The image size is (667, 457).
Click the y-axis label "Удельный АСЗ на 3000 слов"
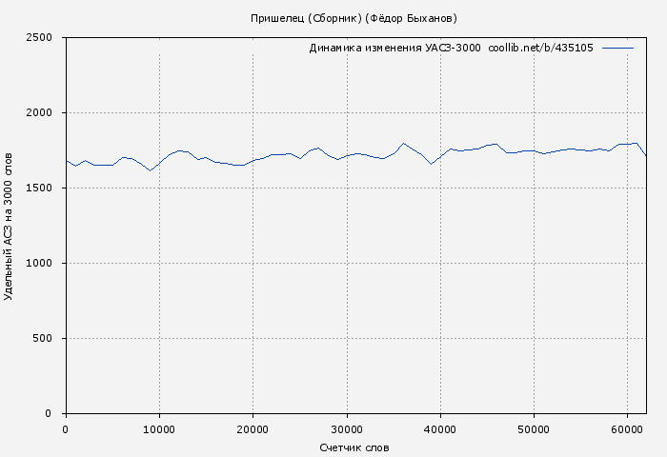coord(10,226)
